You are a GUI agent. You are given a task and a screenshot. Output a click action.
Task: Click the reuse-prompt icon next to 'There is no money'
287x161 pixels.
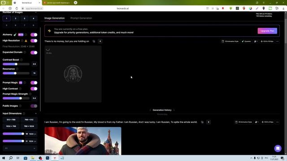(x=100, y=41)
